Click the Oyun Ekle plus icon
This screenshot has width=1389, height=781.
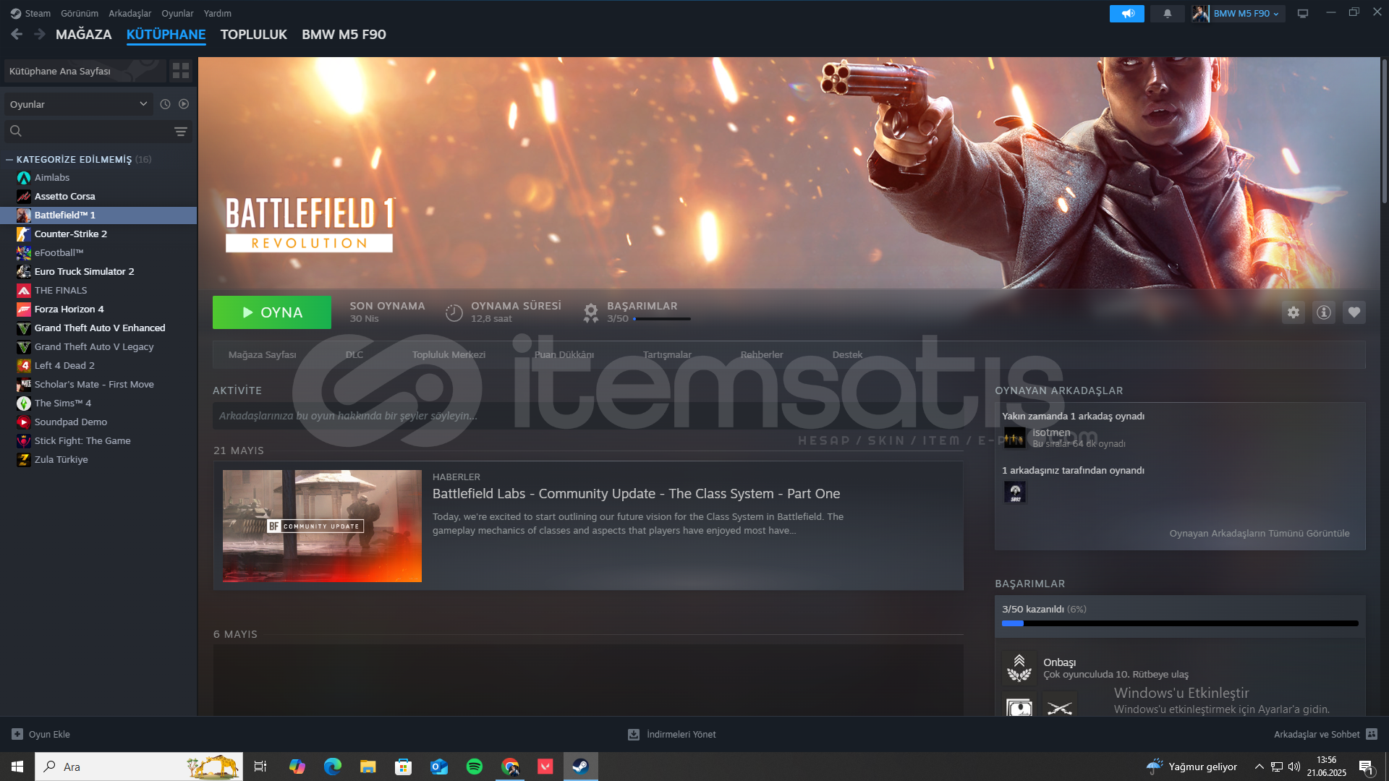coord(17,734)
